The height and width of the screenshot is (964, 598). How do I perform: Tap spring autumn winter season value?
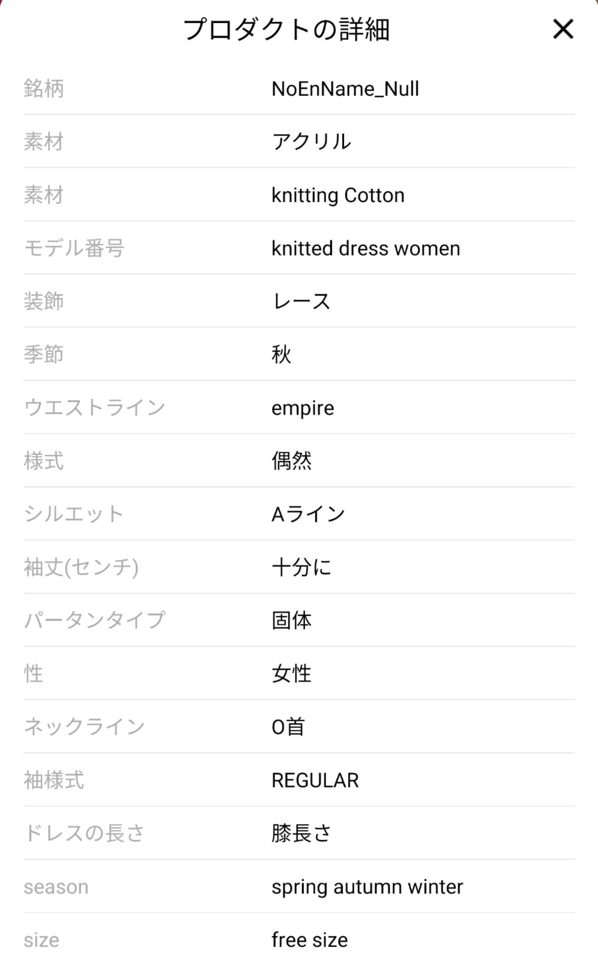pos(367,887)
